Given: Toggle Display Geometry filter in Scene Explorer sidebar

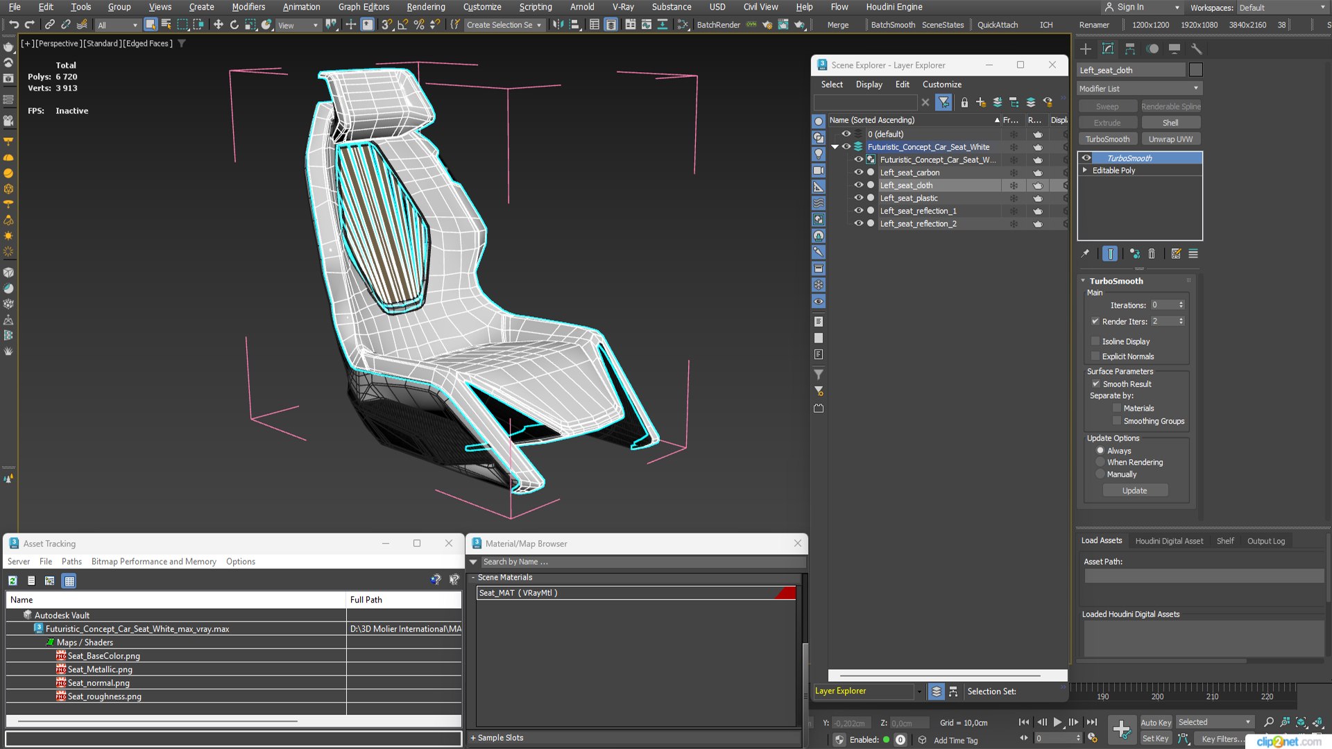Looking at the screenshot, I should [x=819, y=121].
